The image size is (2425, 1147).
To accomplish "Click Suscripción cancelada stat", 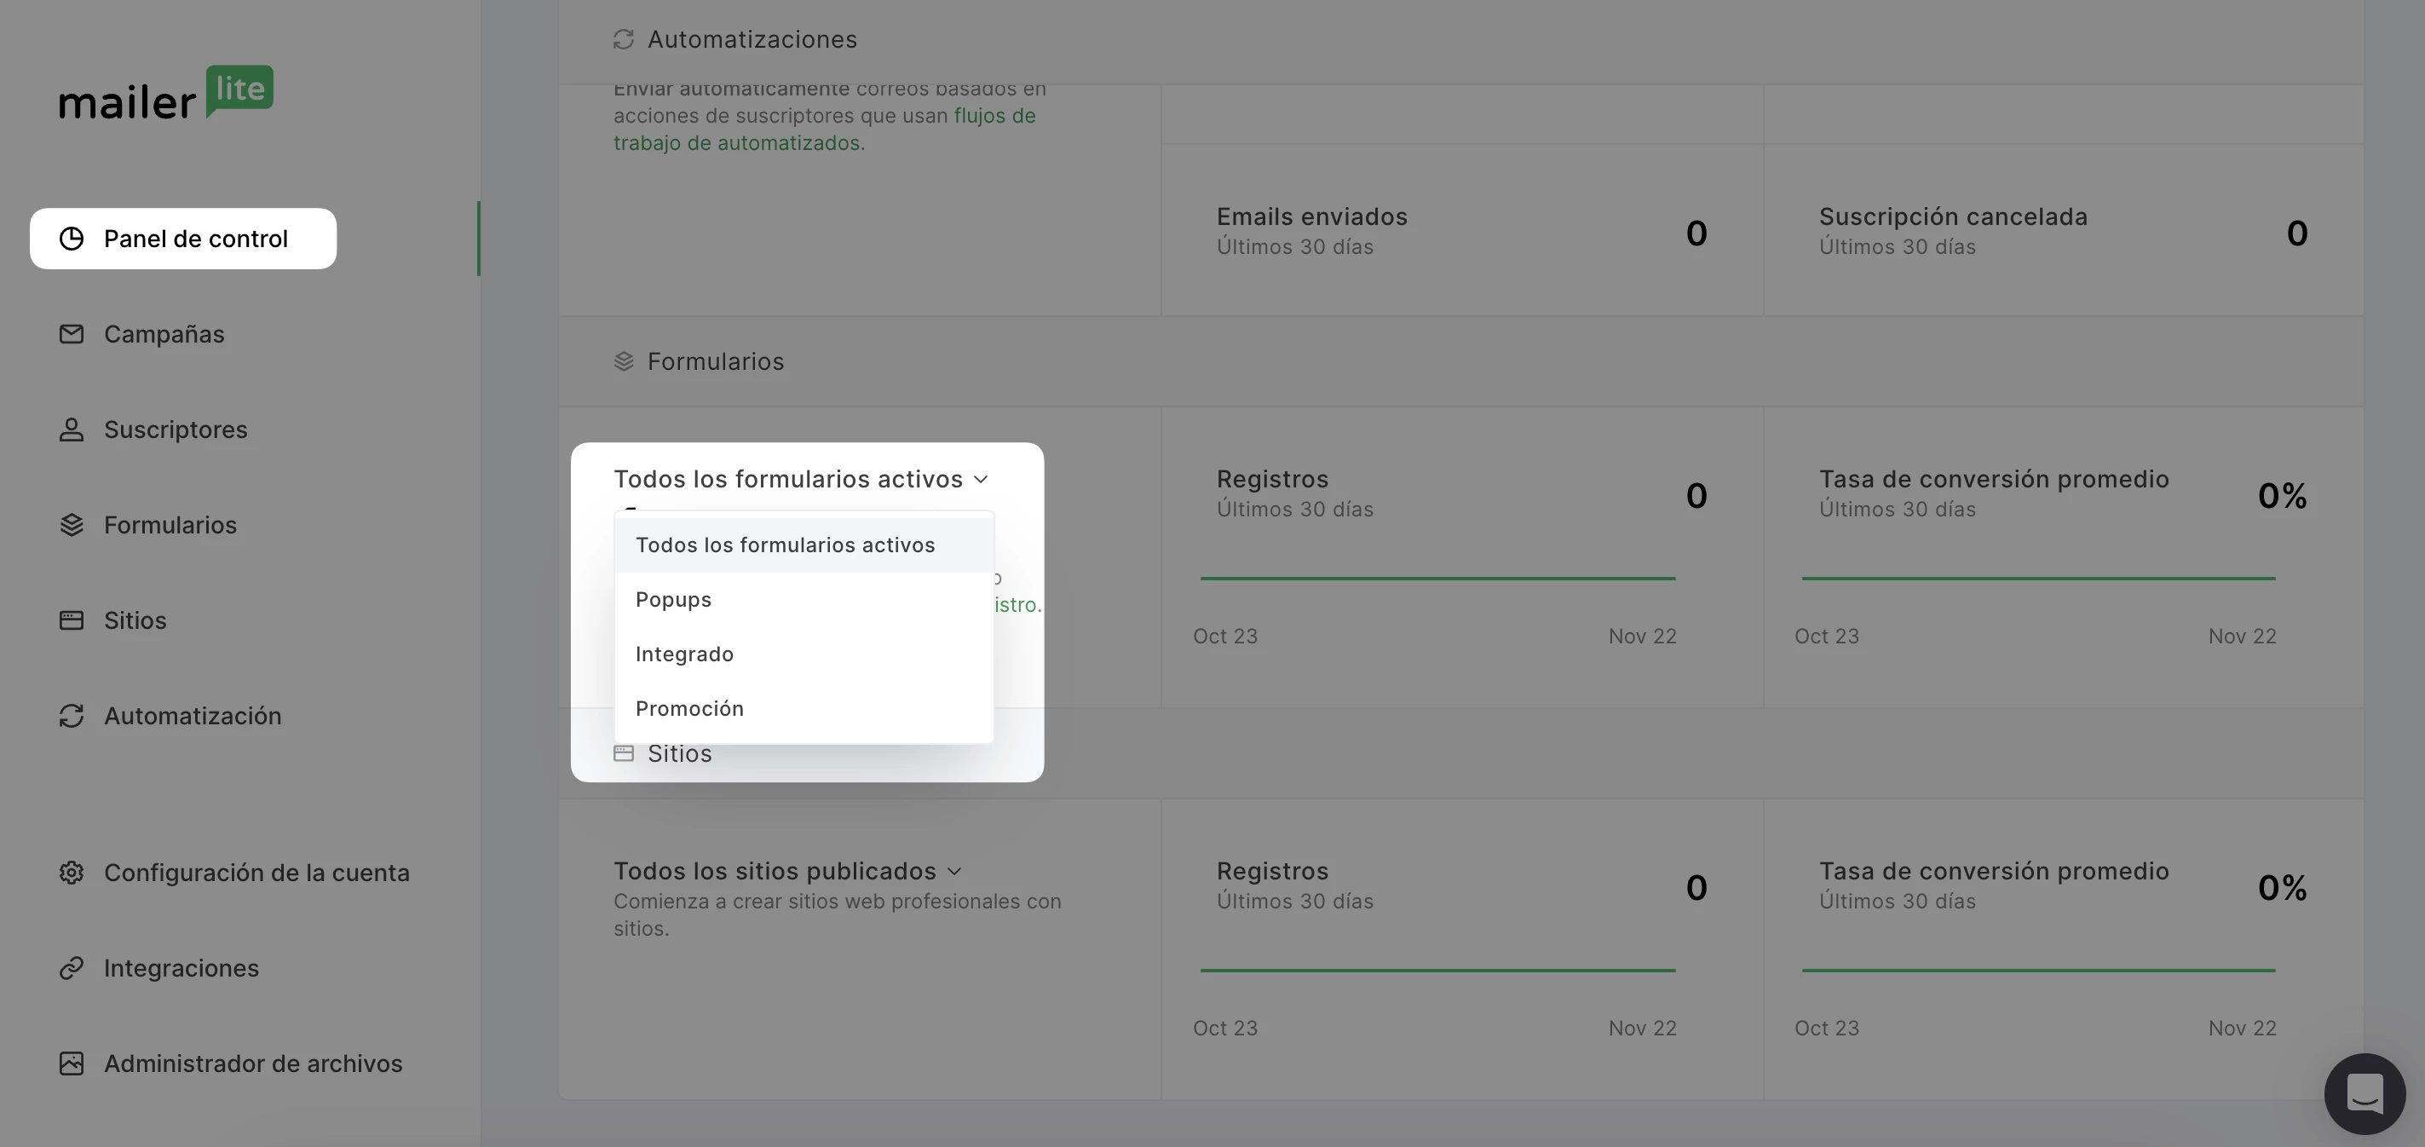I will point(1953,216).
